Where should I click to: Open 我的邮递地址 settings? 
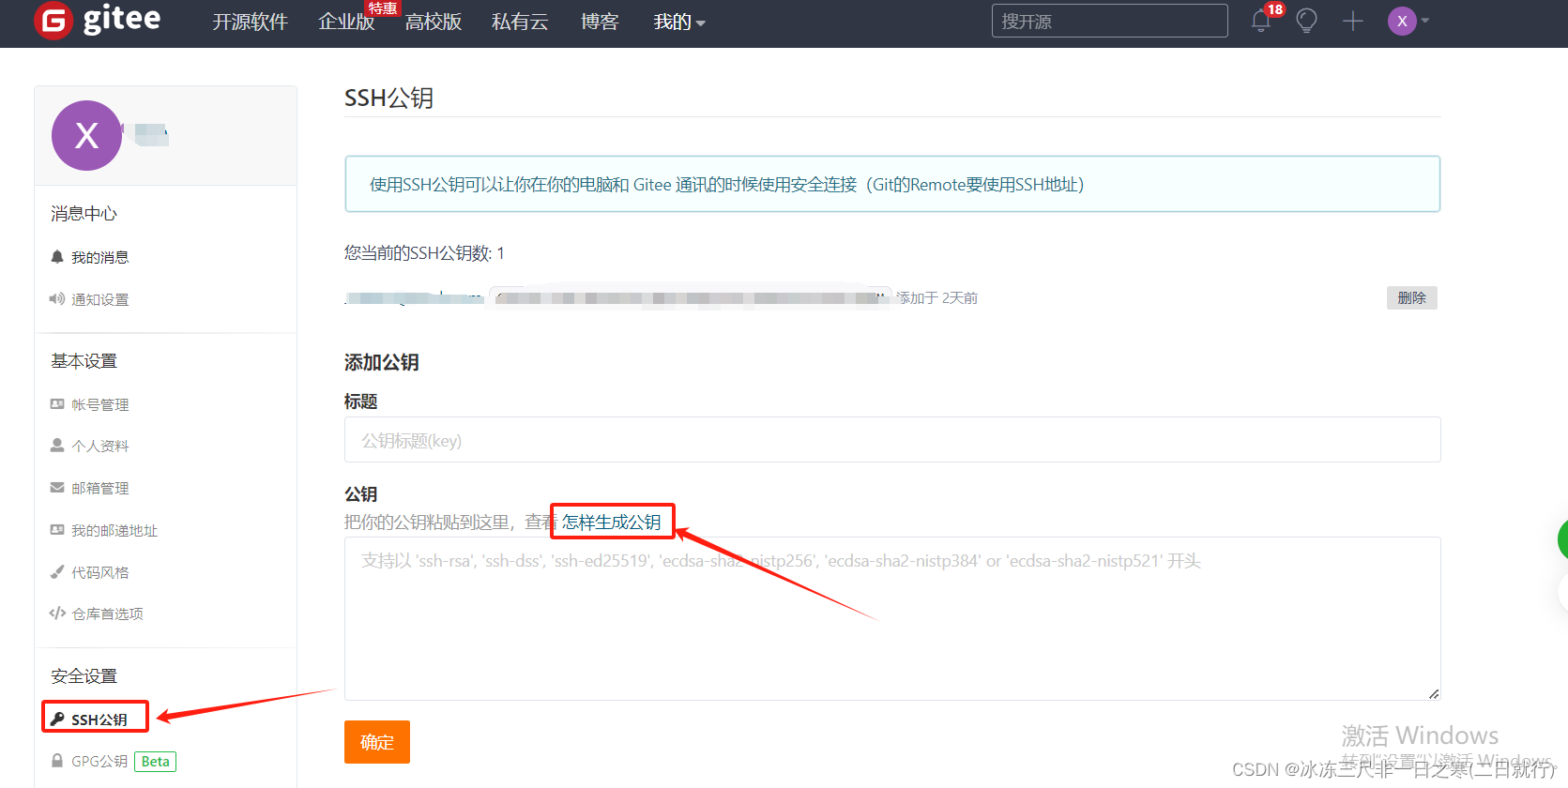point(114,530)
